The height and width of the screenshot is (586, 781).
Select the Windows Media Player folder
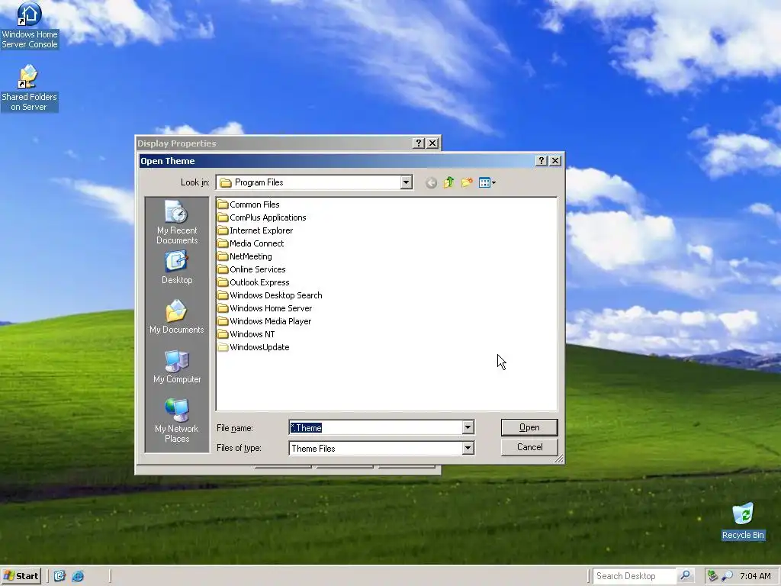point(264,321)
